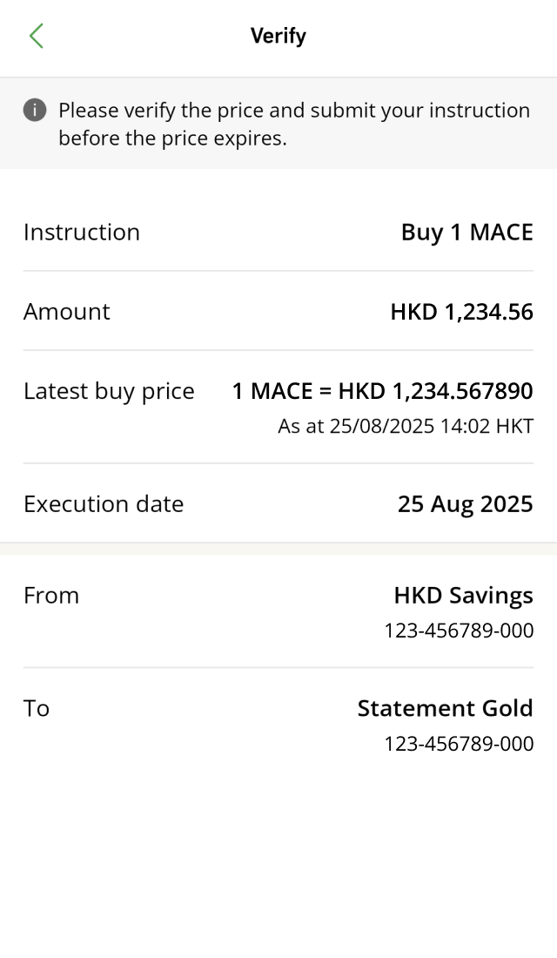Select the Instruction row label
The width and height of the screenshot is (557, 958).
click(82, 233)
